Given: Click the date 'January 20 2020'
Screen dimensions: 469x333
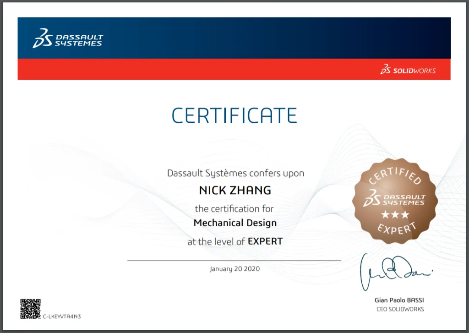Looking at the screenshot, I should 235,269.
